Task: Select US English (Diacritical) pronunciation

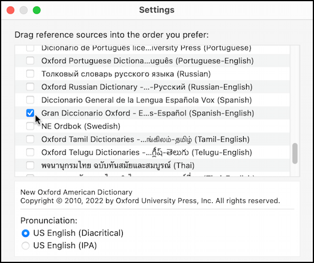Action: tap(26, 233)
